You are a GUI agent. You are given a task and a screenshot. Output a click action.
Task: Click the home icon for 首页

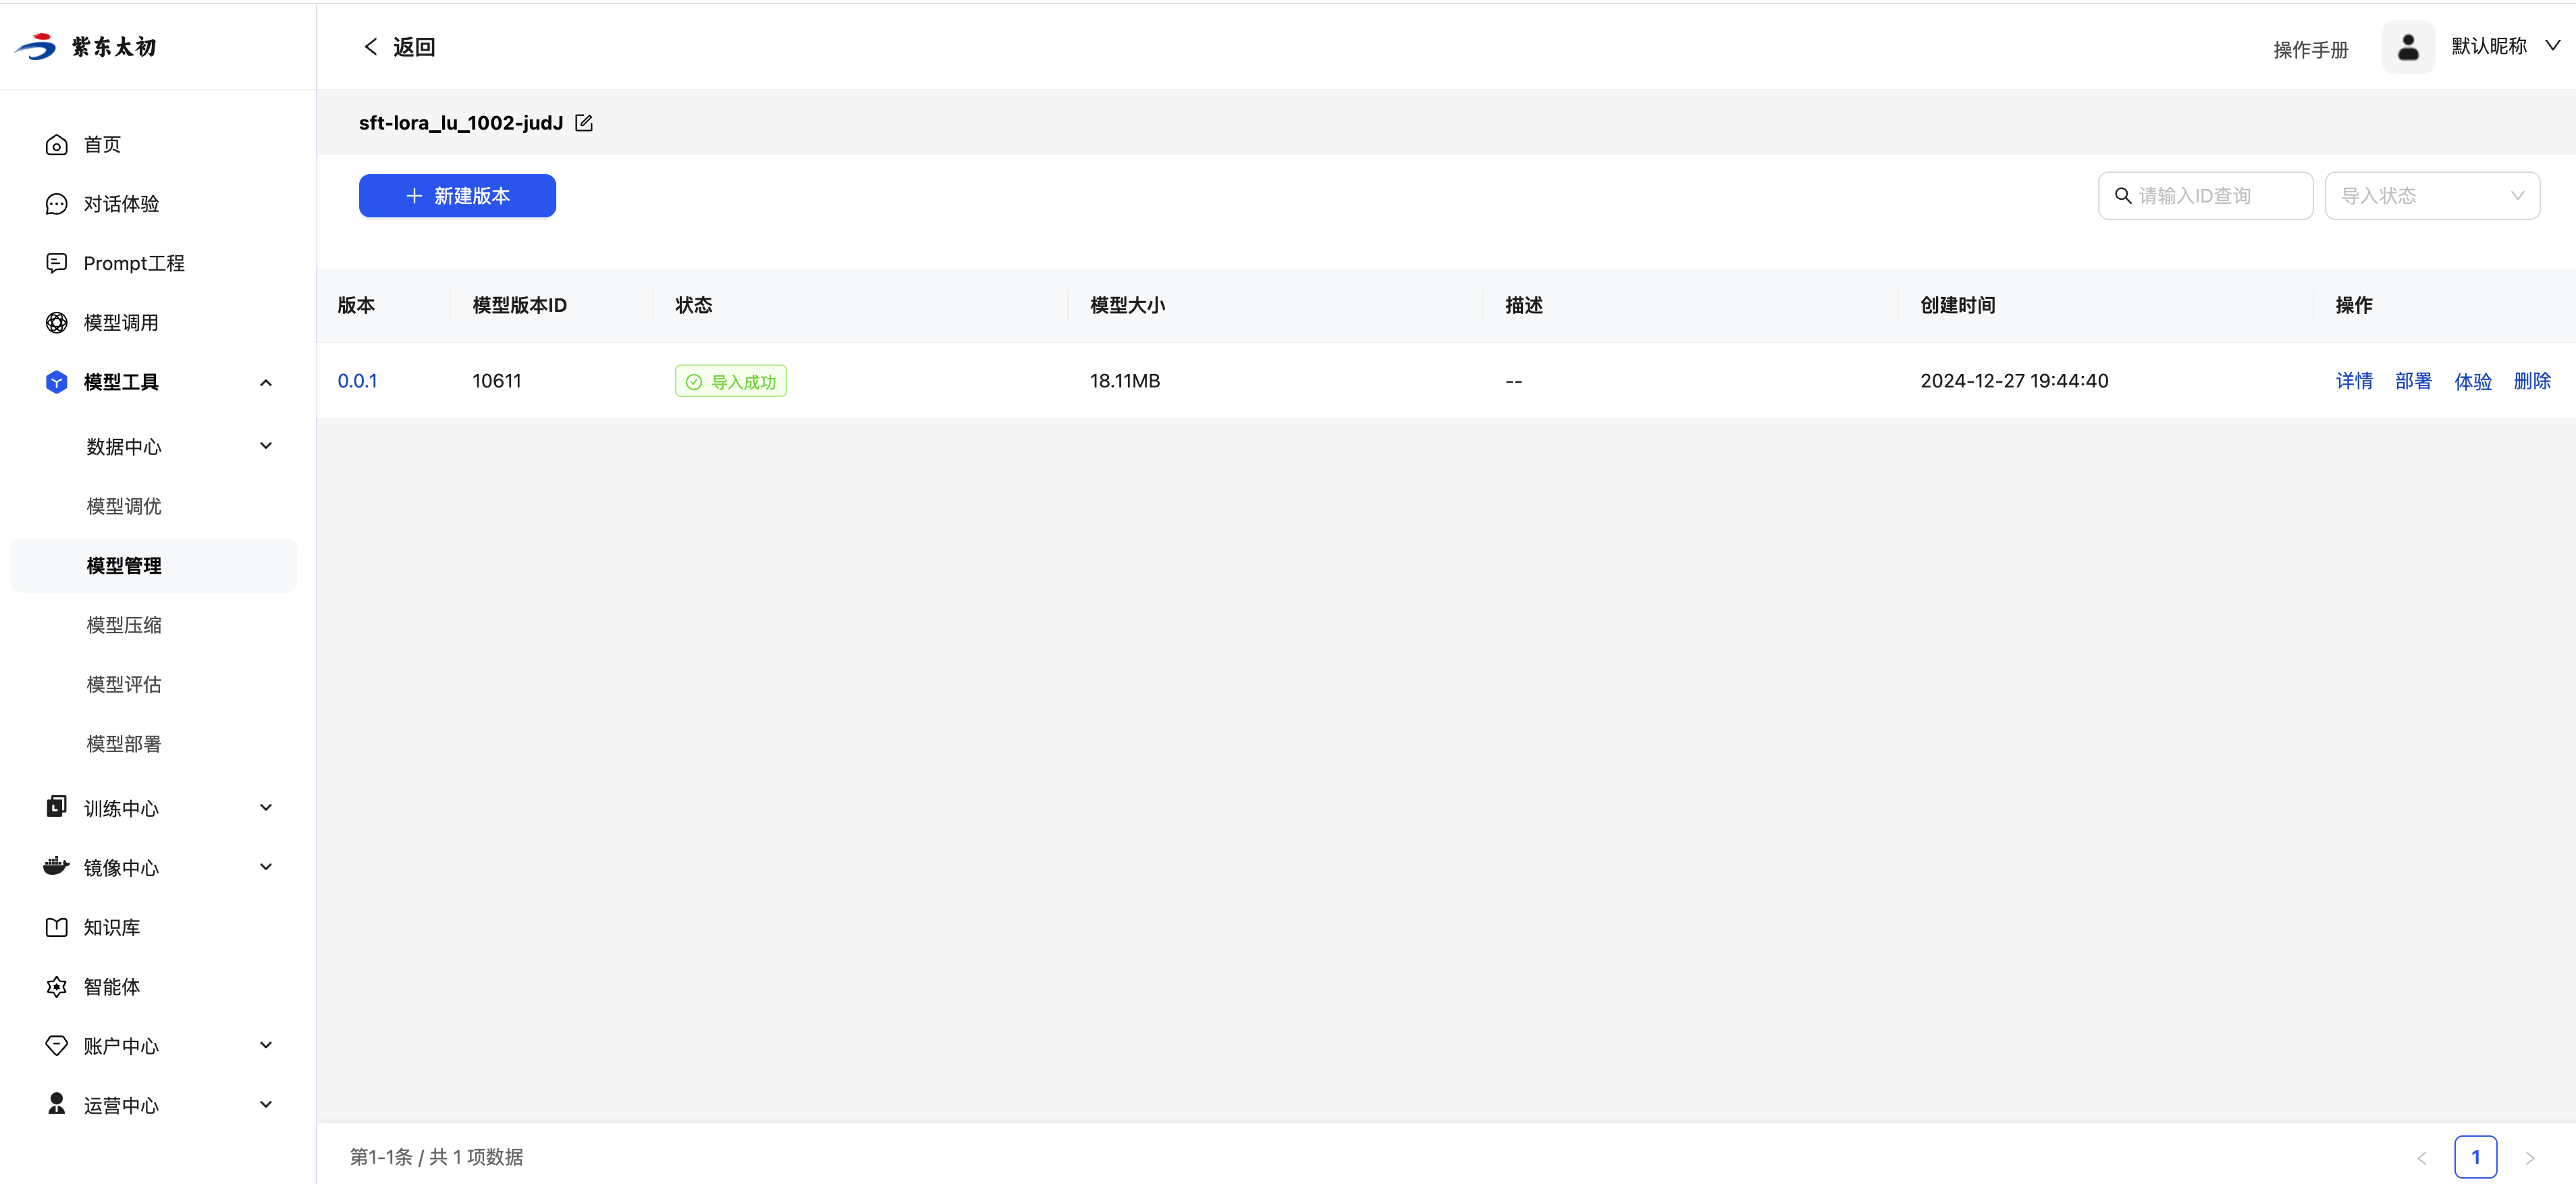pos(57,145)
